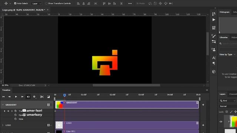Image resolution: width=237 pixels, height=133 pixels.
Task: Mute audio playback in timeline
Action: 28,97
